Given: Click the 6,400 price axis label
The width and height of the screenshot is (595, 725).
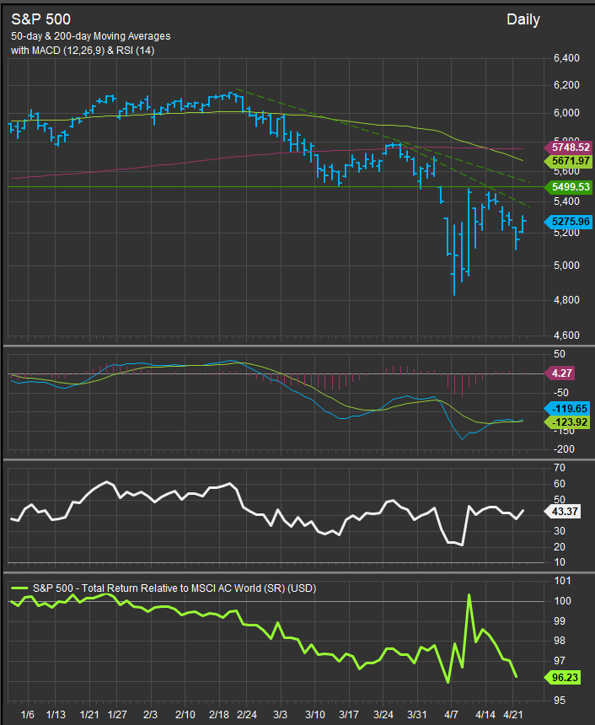Looking at the screenshot, I should 566,58.
